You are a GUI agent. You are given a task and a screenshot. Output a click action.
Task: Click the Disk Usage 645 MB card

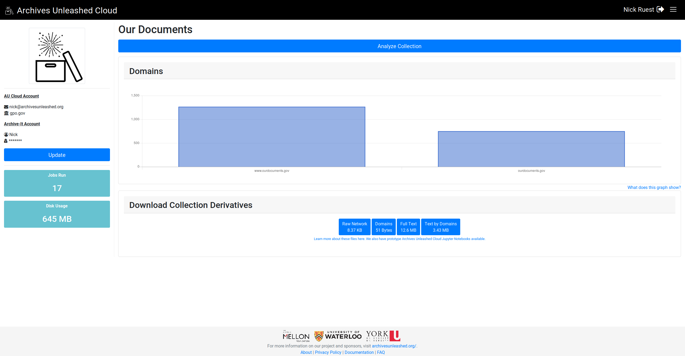[57, 214]
